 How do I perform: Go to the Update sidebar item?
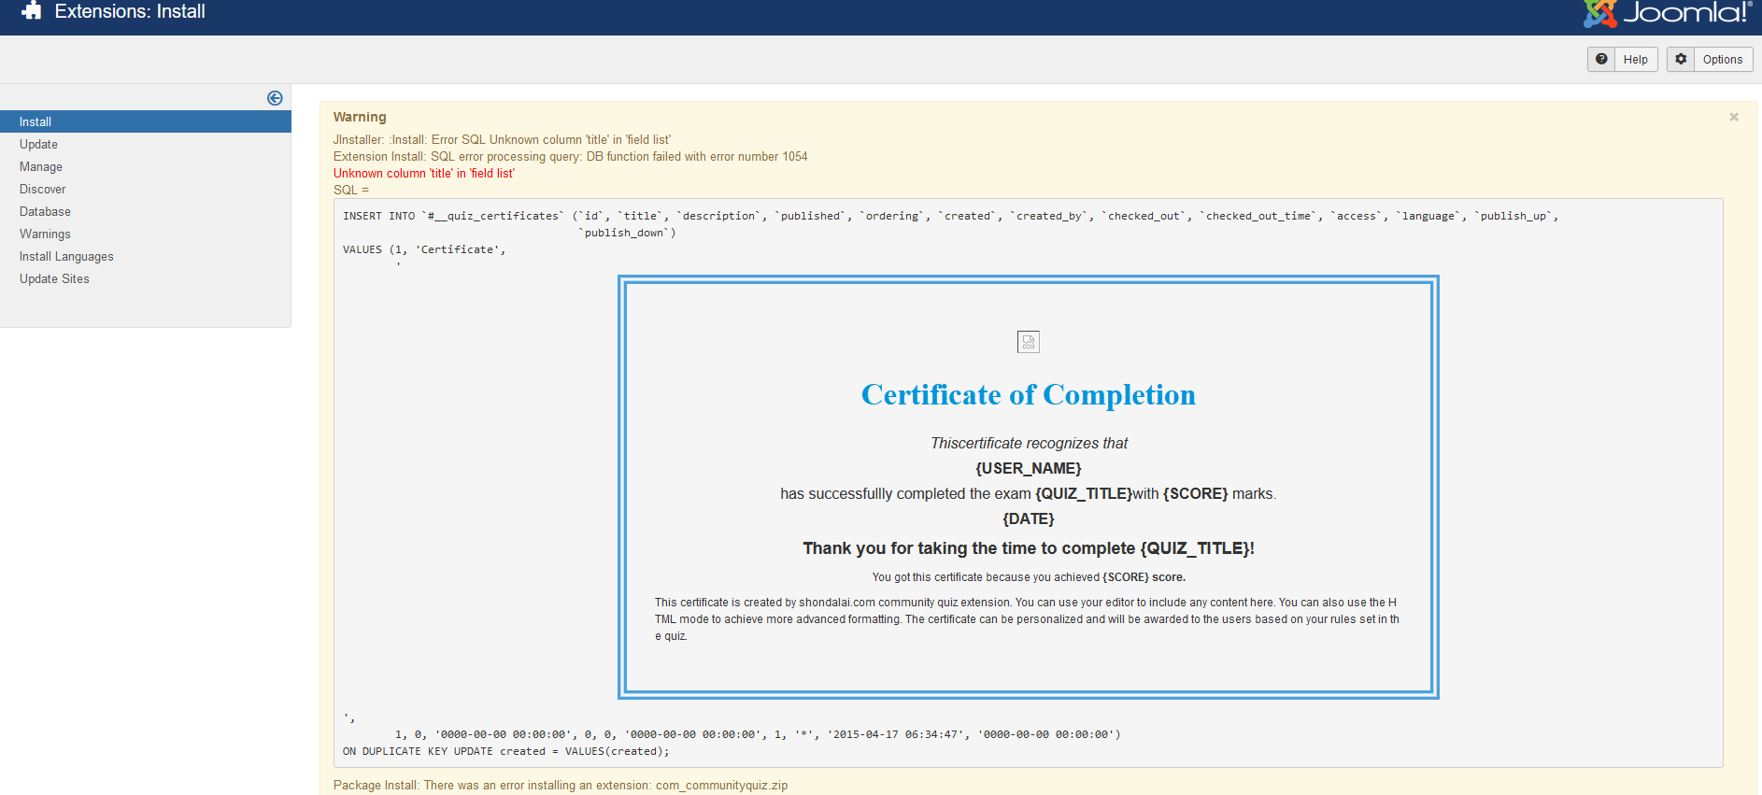38,145
